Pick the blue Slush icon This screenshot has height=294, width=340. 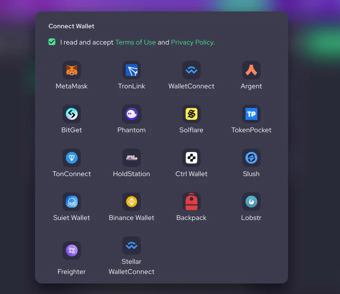[251, 157]
